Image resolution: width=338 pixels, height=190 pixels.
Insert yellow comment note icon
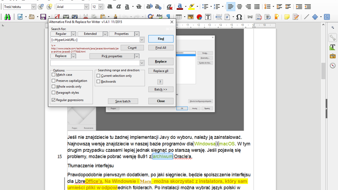(287, 17)
